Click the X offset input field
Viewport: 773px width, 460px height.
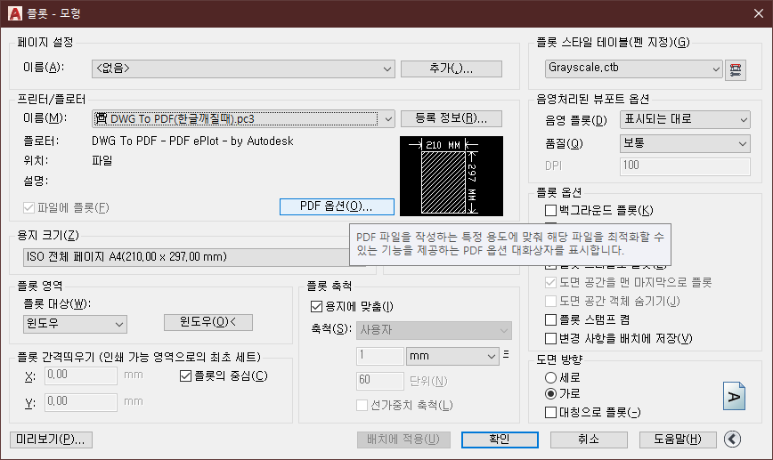pyautogui.click(x=81, y=375)
